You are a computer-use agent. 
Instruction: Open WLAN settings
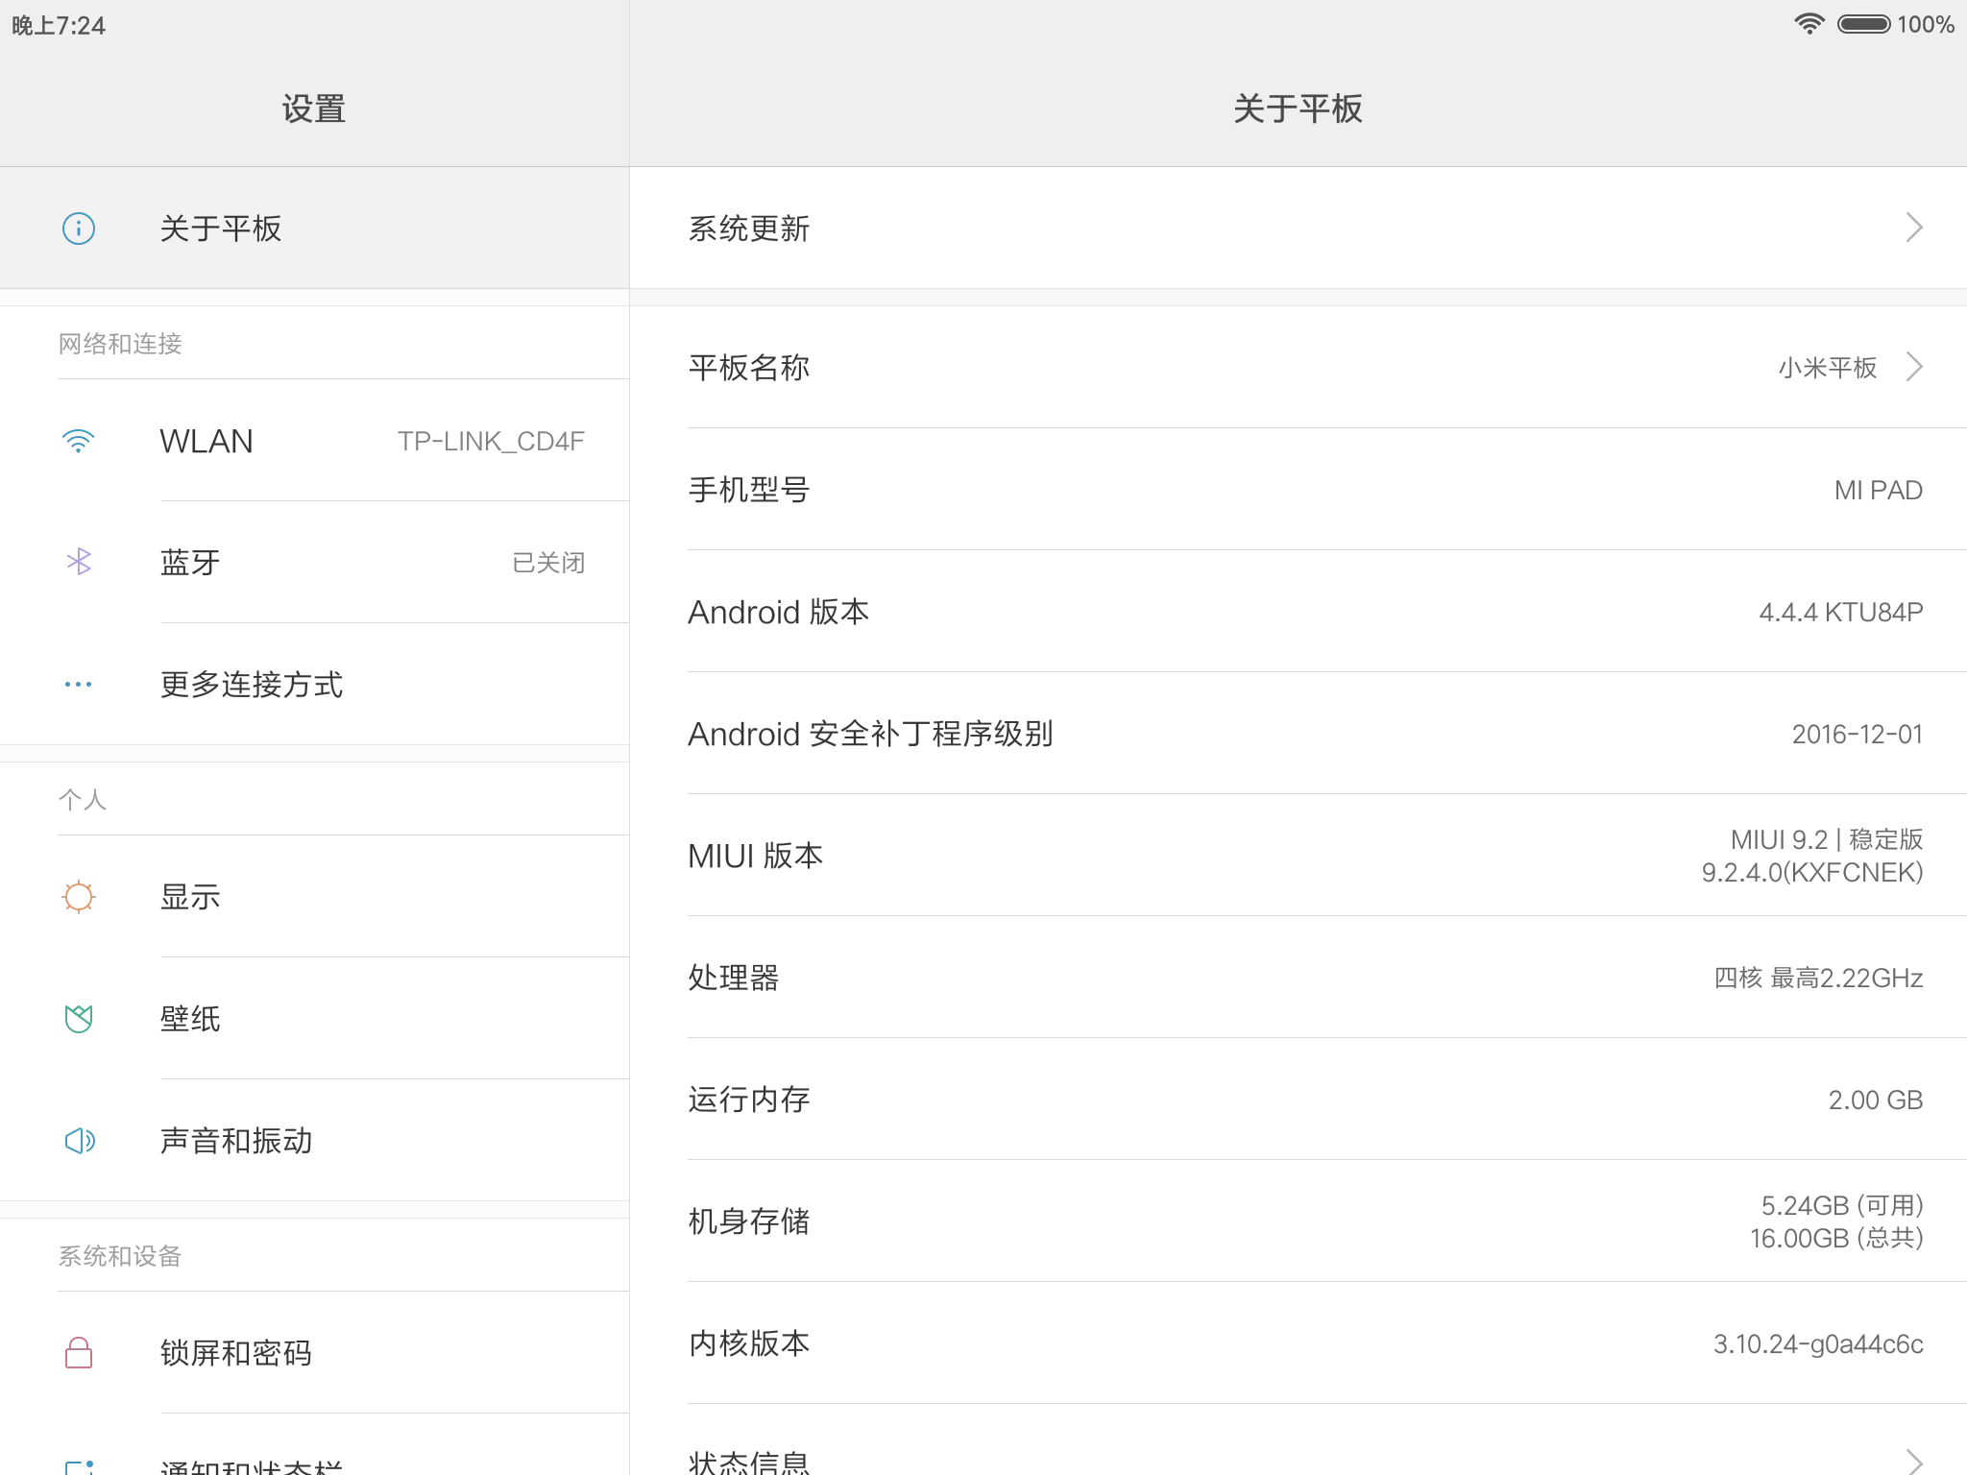[315, 441]
